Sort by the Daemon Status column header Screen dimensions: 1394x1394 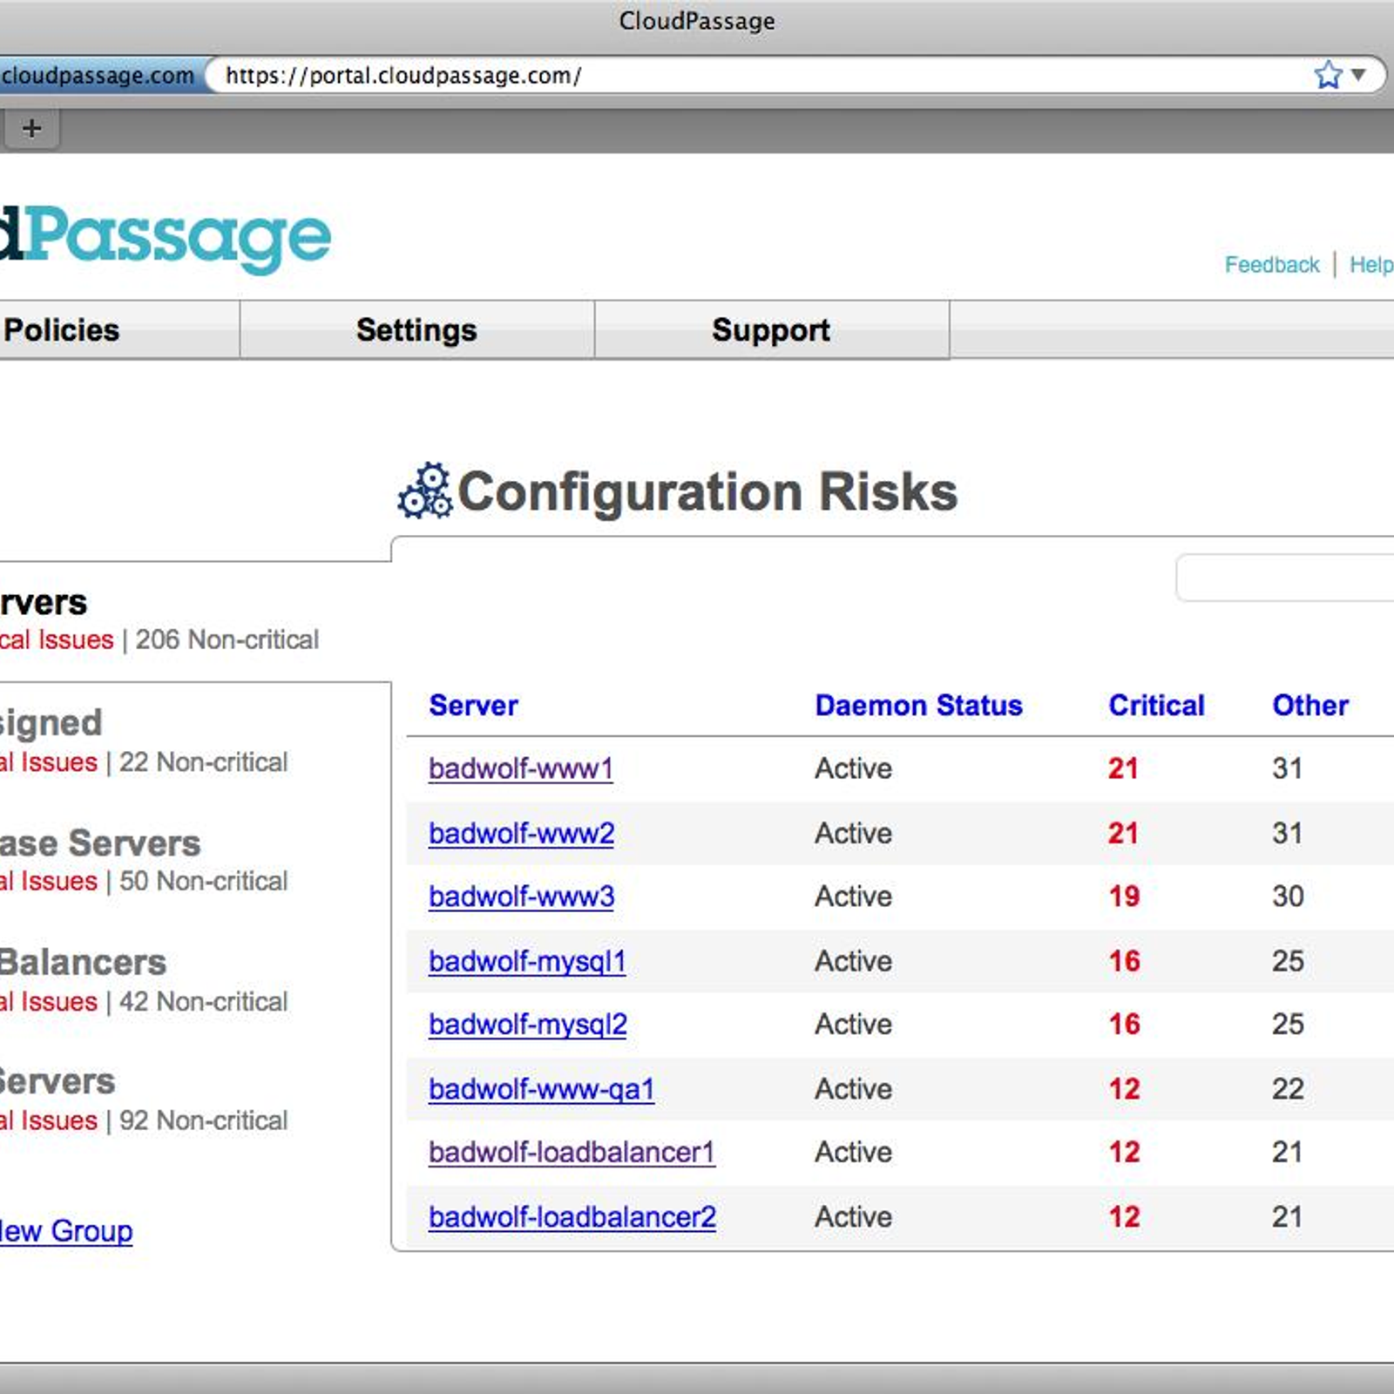[918, 705]
